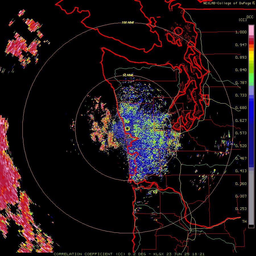
Task: Click the 0.467 scale value
Action: tap(241, 158)
